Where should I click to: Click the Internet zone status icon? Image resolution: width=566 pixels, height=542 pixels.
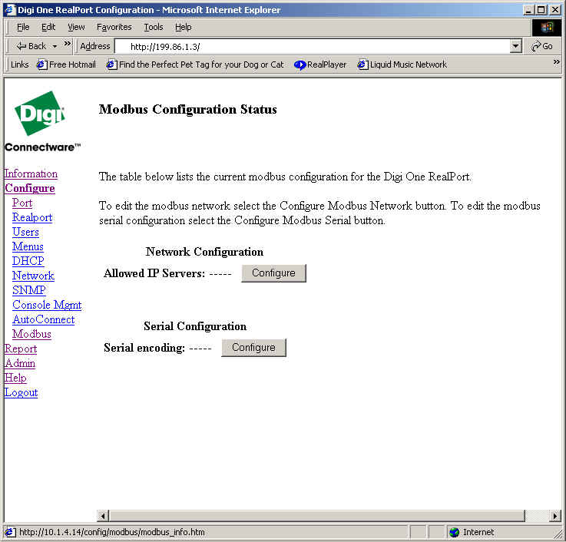tap(455, 532)
